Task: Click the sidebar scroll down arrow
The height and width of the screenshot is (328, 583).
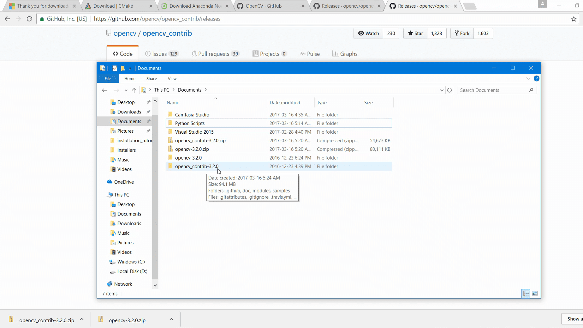Action: pos(155,285)
